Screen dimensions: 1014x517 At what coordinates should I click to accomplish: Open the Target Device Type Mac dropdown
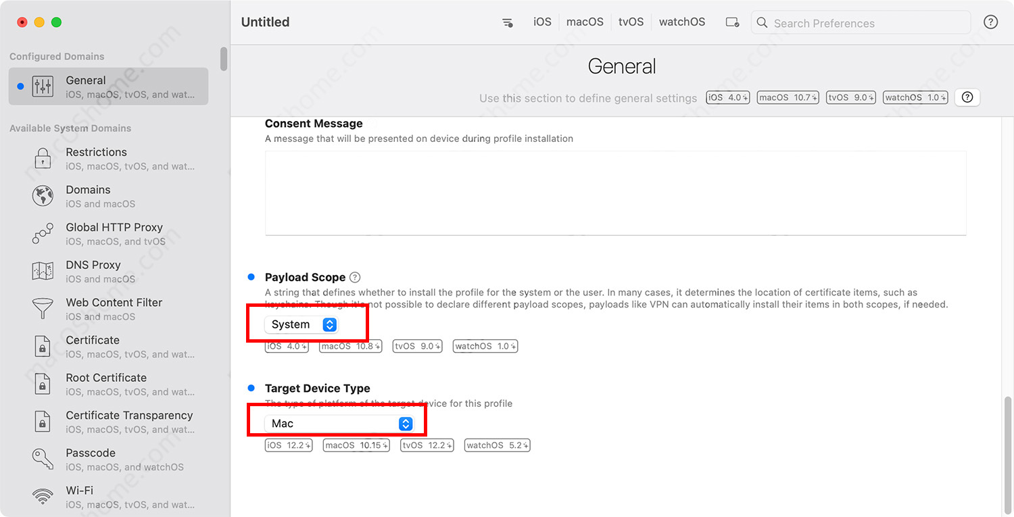[339, 424]
